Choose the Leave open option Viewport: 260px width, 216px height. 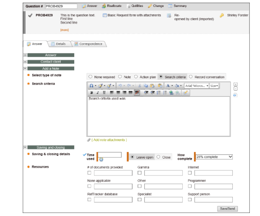pos(132,157)
